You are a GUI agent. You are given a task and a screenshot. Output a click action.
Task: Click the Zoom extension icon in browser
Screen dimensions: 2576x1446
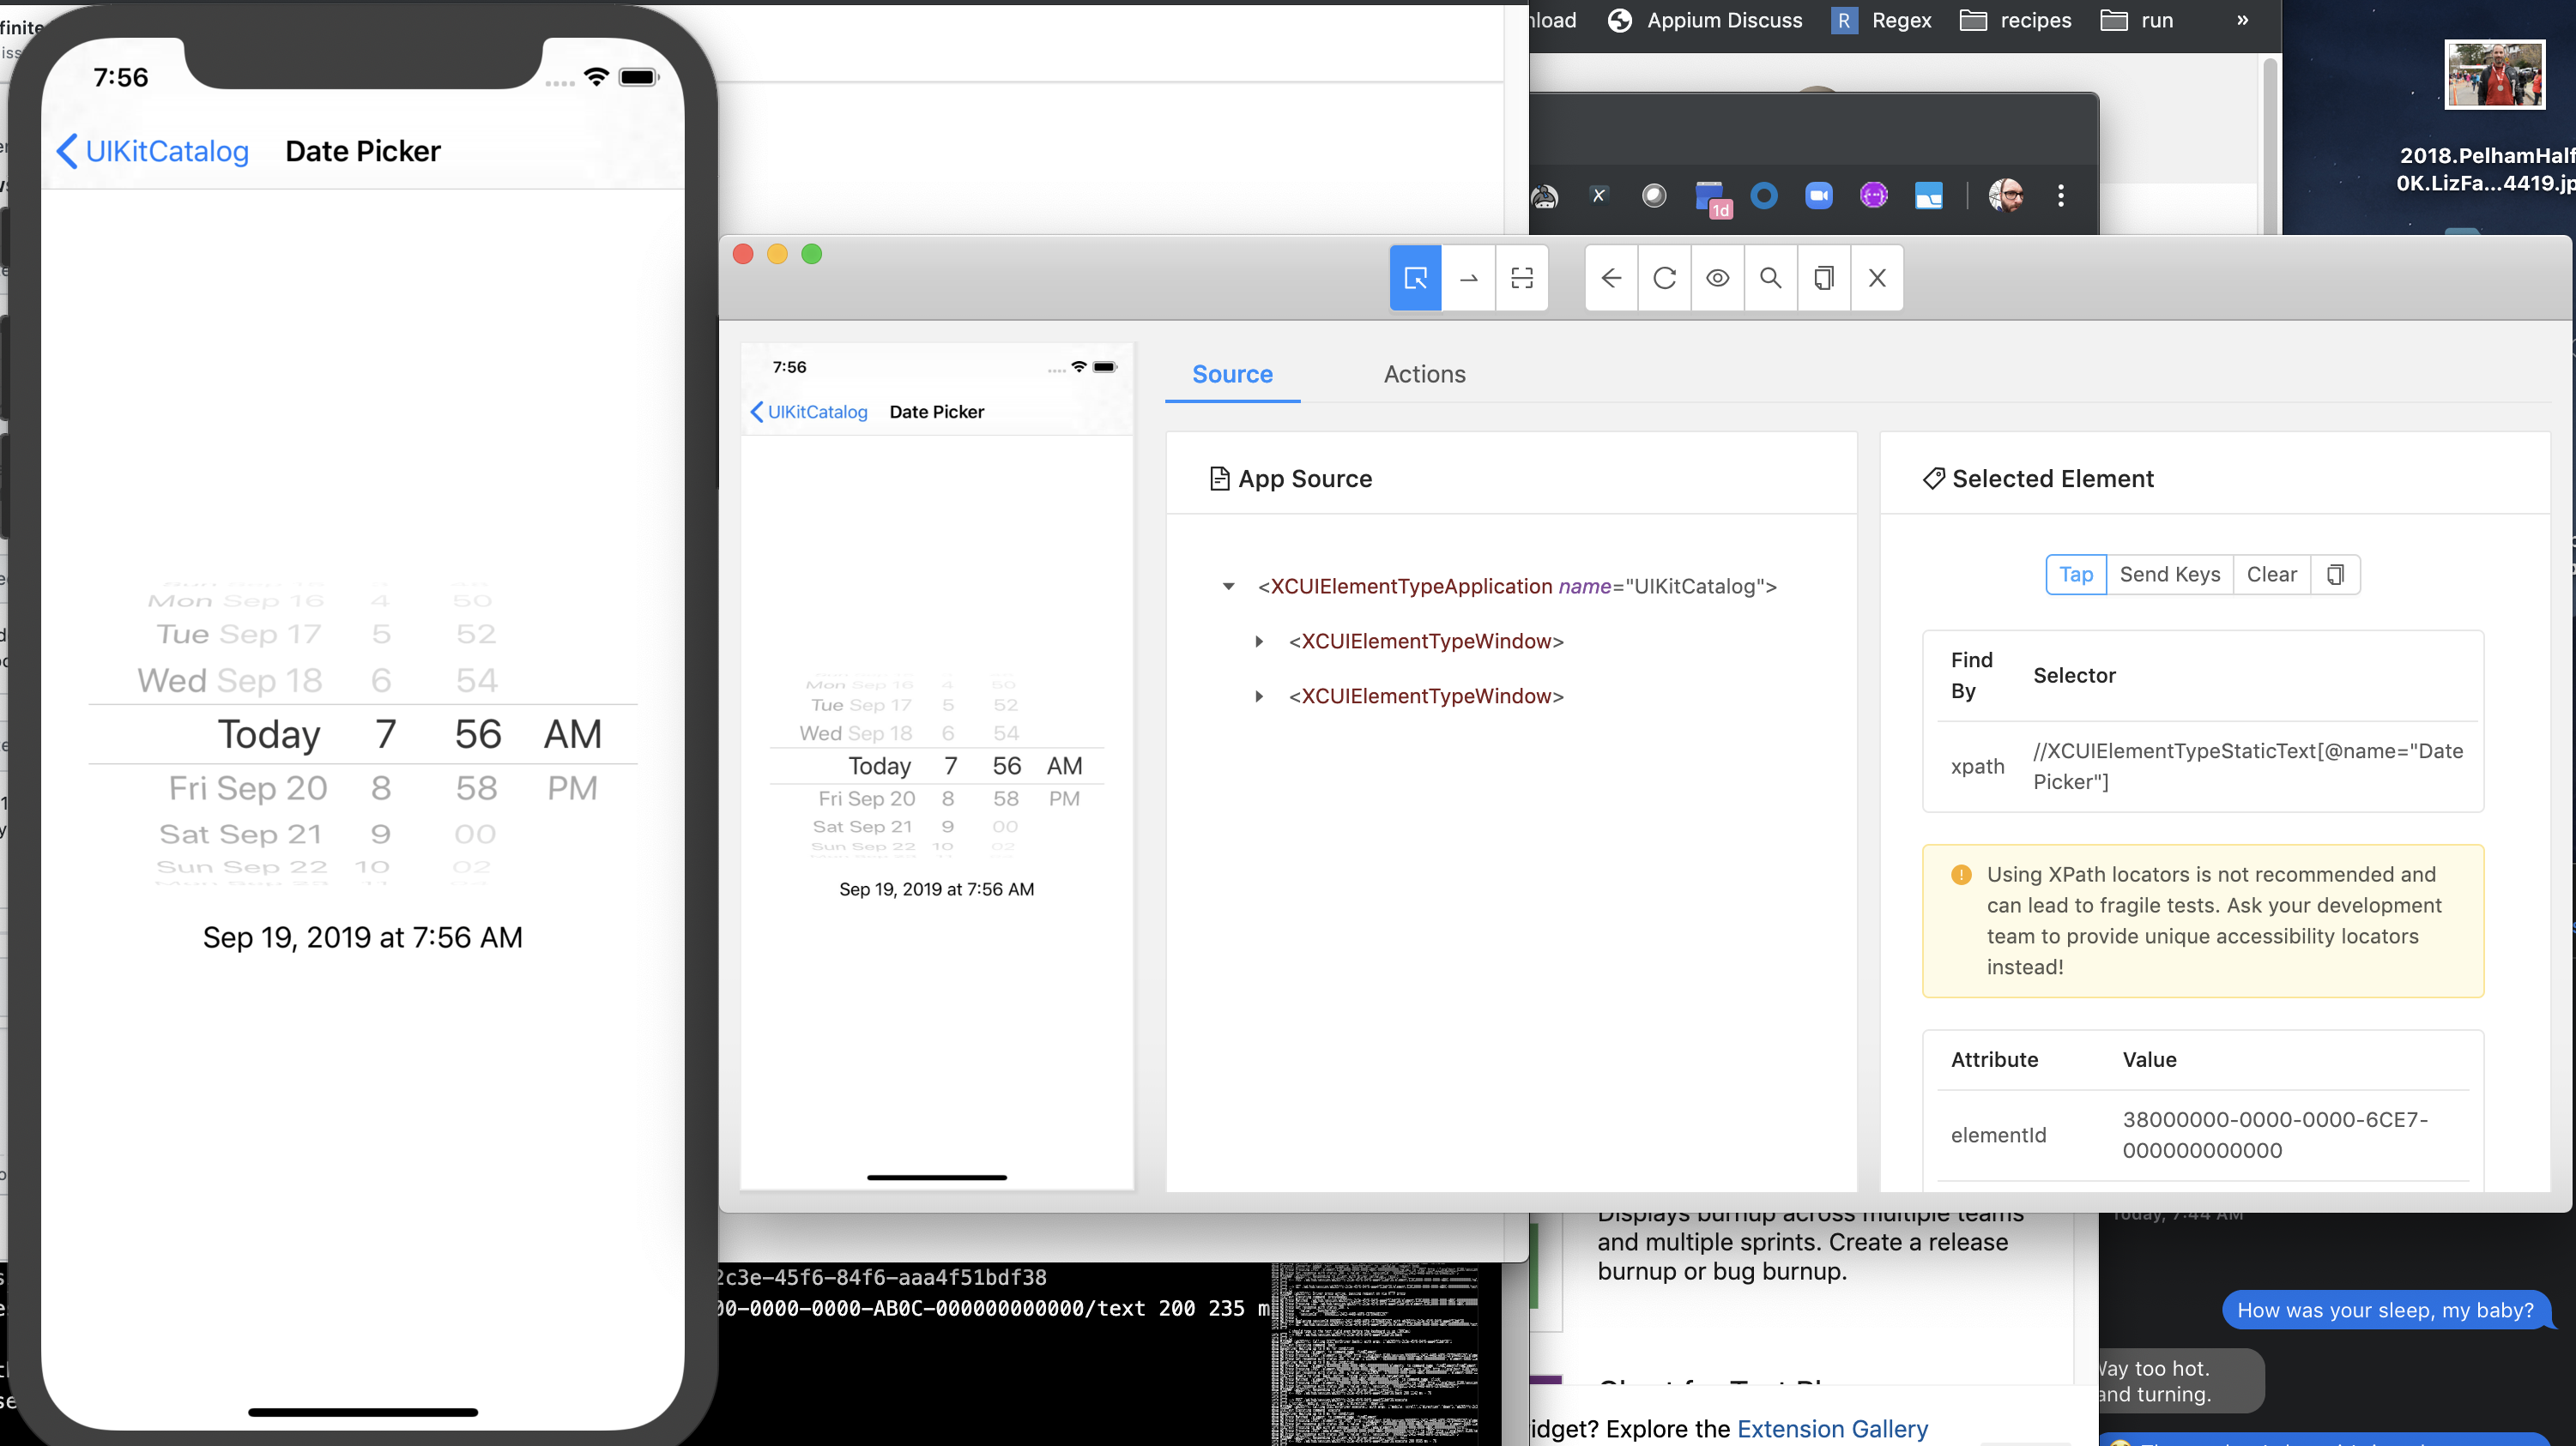click(1818, 196)
